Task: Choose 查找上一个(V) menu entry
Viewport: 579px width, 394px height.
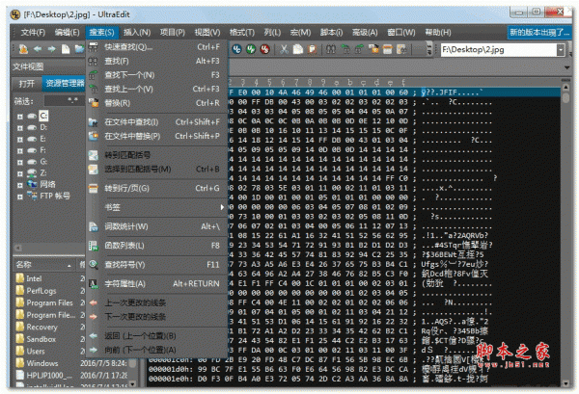Action: tap(157, 89)
